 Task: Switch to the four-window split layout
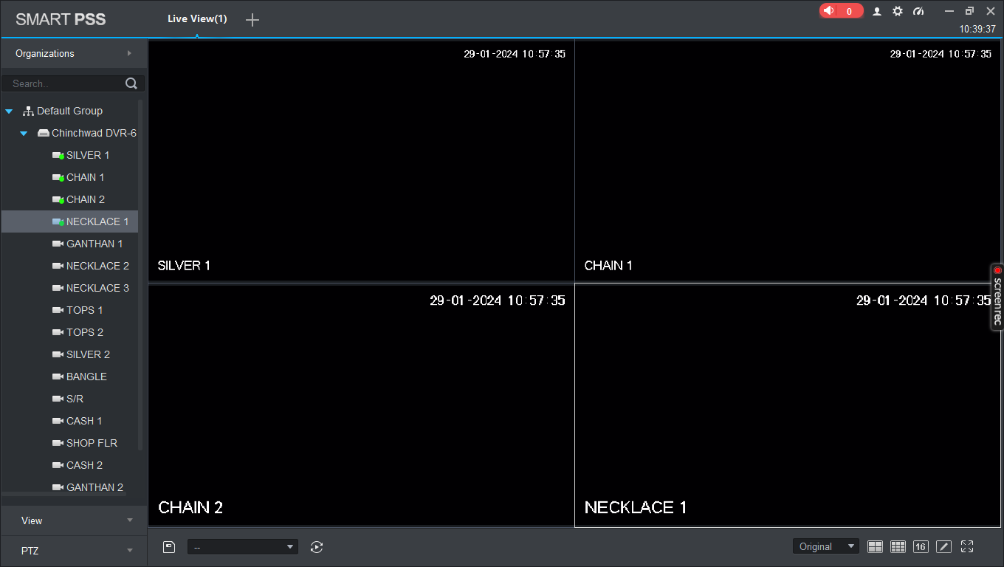pos(875,546)
